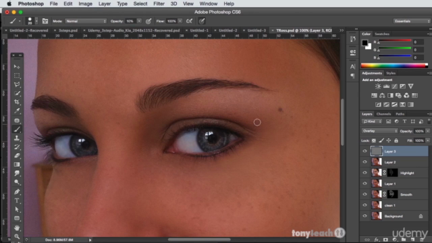Add a Vibrance adjustment
Screen dimensions: 432x243
(x=411, y=86)
